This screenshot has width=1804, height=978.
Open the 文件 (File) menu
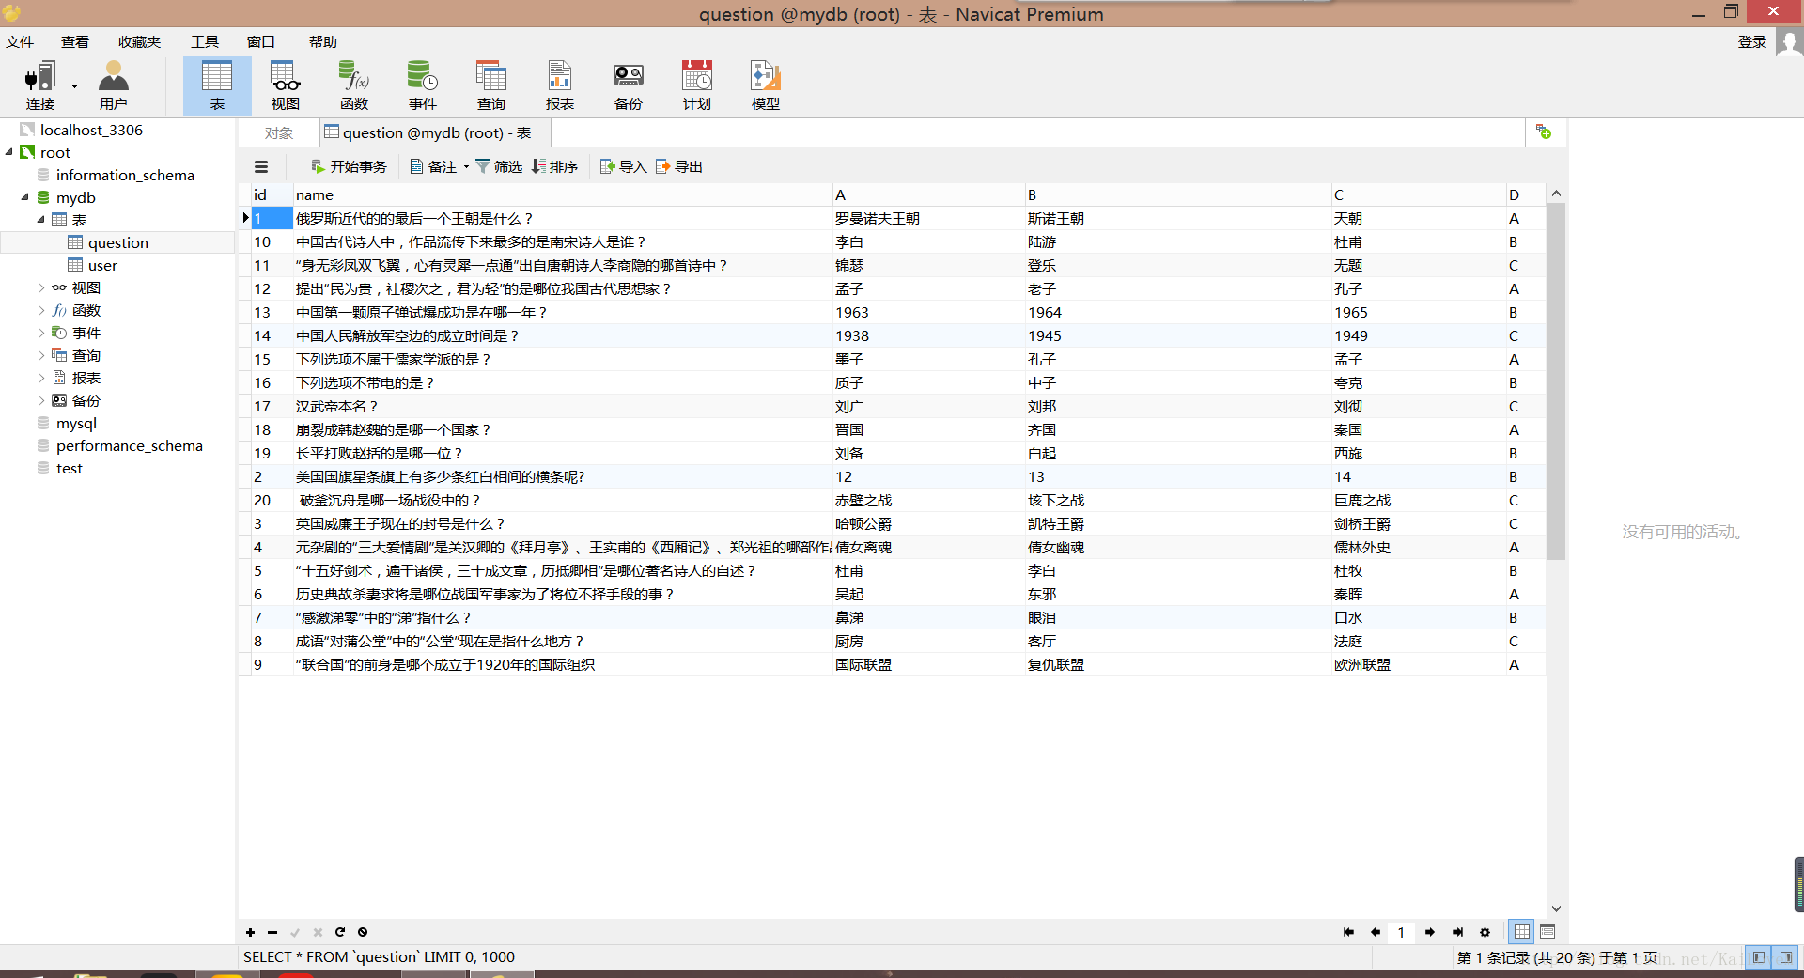tap(20, 41)
